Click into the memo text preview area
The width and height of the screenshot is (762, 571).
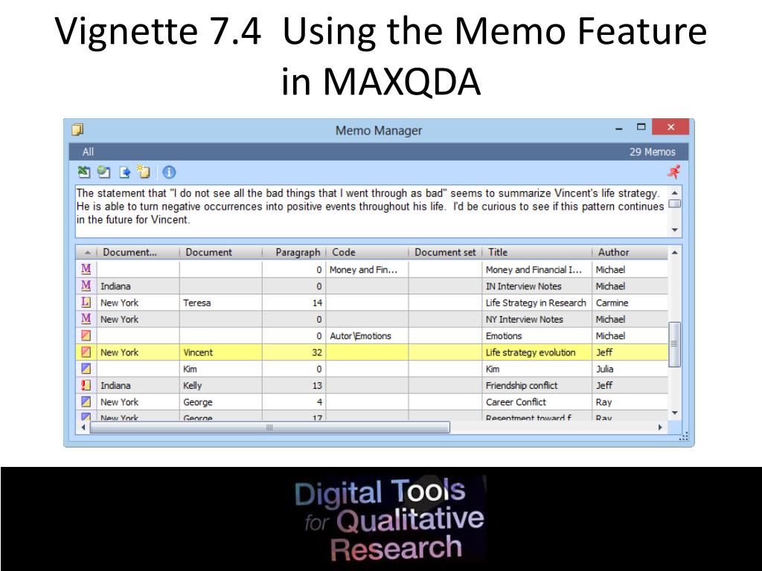click(372, 211)
